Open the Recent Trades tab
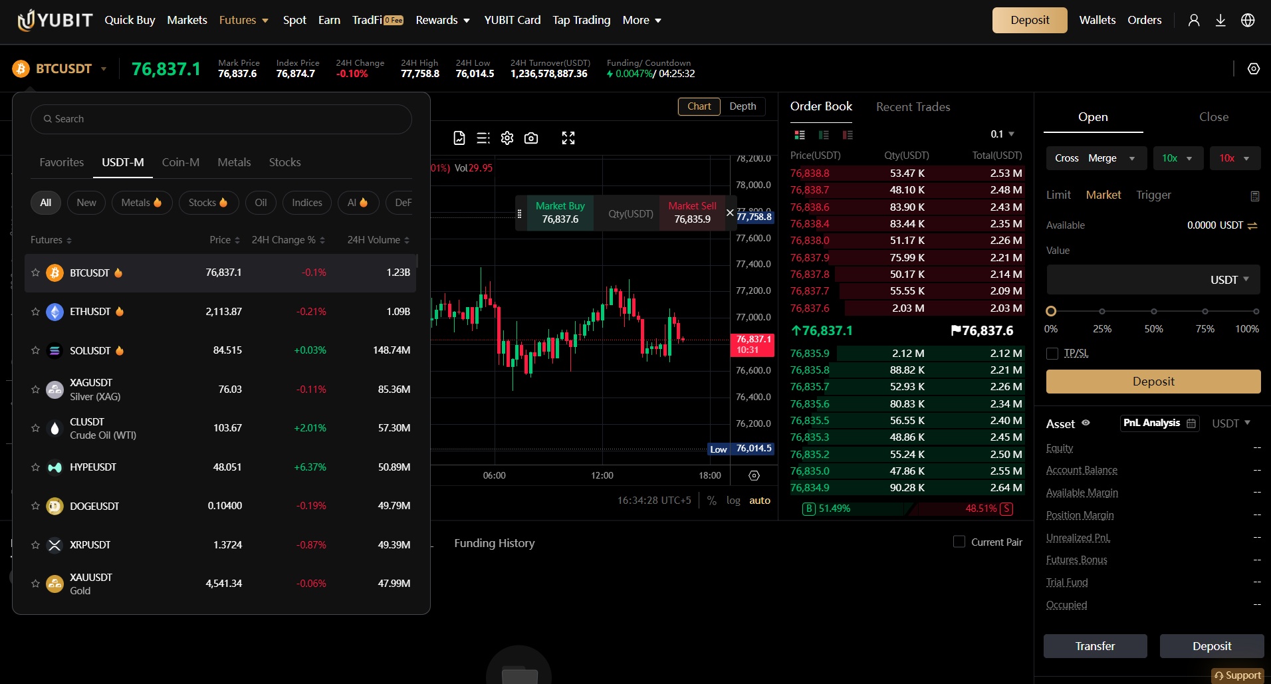The width and height of the screenshot is (1271, 684). point(913,107)
